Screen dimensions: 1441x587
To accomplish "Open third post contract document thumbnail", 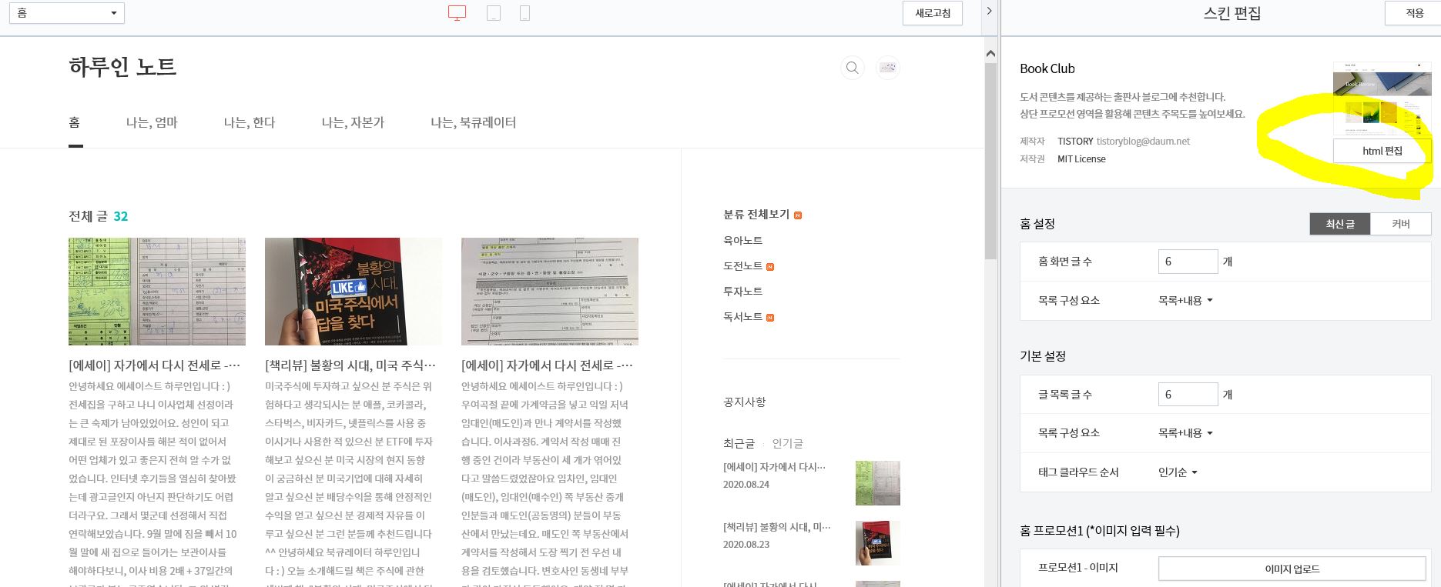I will (x=550, y=292).
